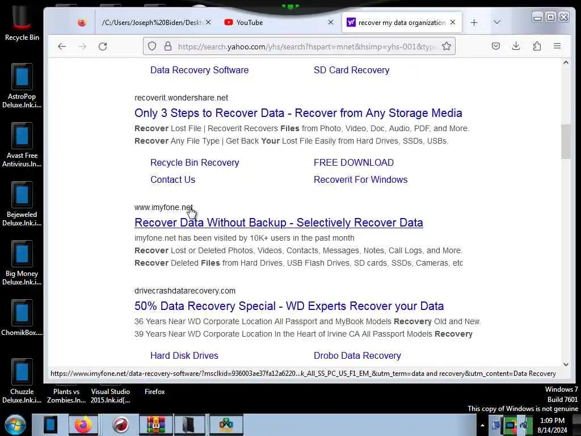Click the vertical scrollbar thumb
The image size is (581, 436).
click(566, 141)
